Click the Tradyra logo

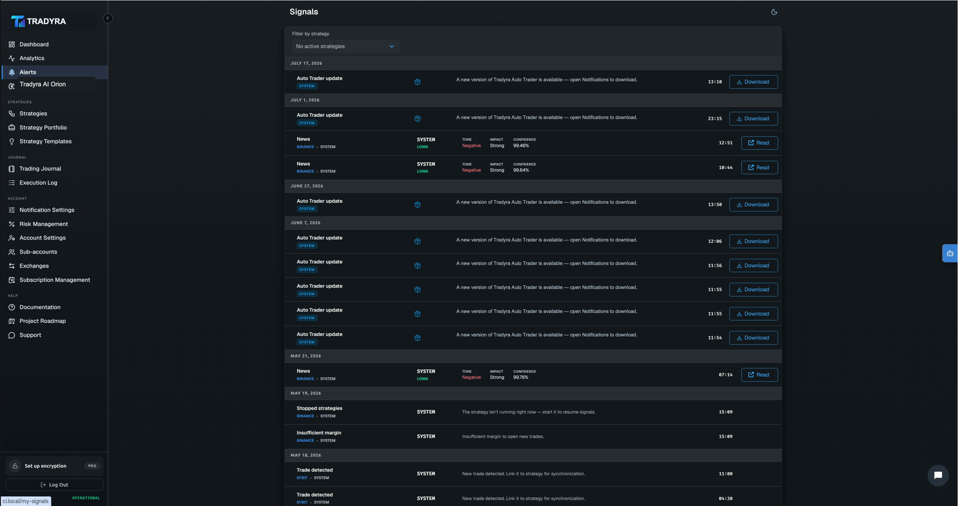pos(39,21)
